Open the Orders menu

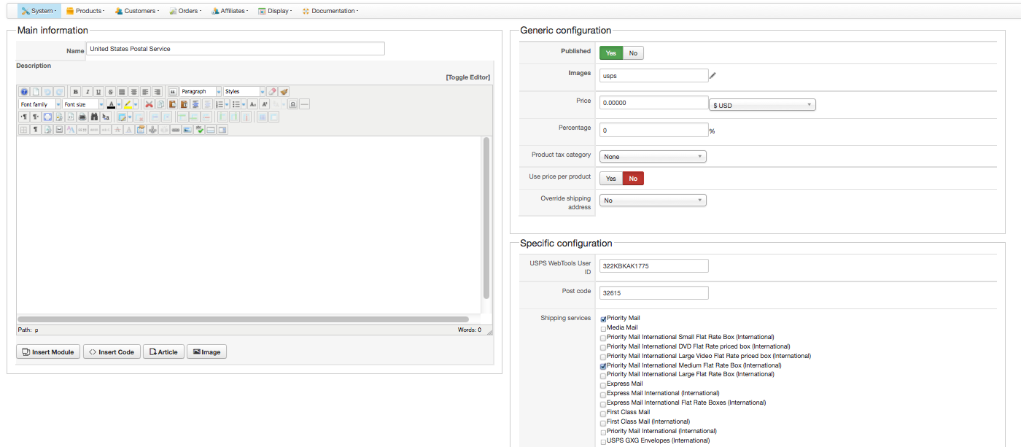(185, 11)
